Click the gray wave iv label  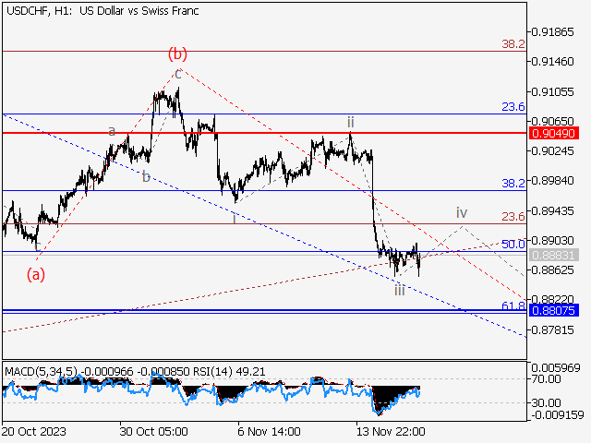(462, 212)
